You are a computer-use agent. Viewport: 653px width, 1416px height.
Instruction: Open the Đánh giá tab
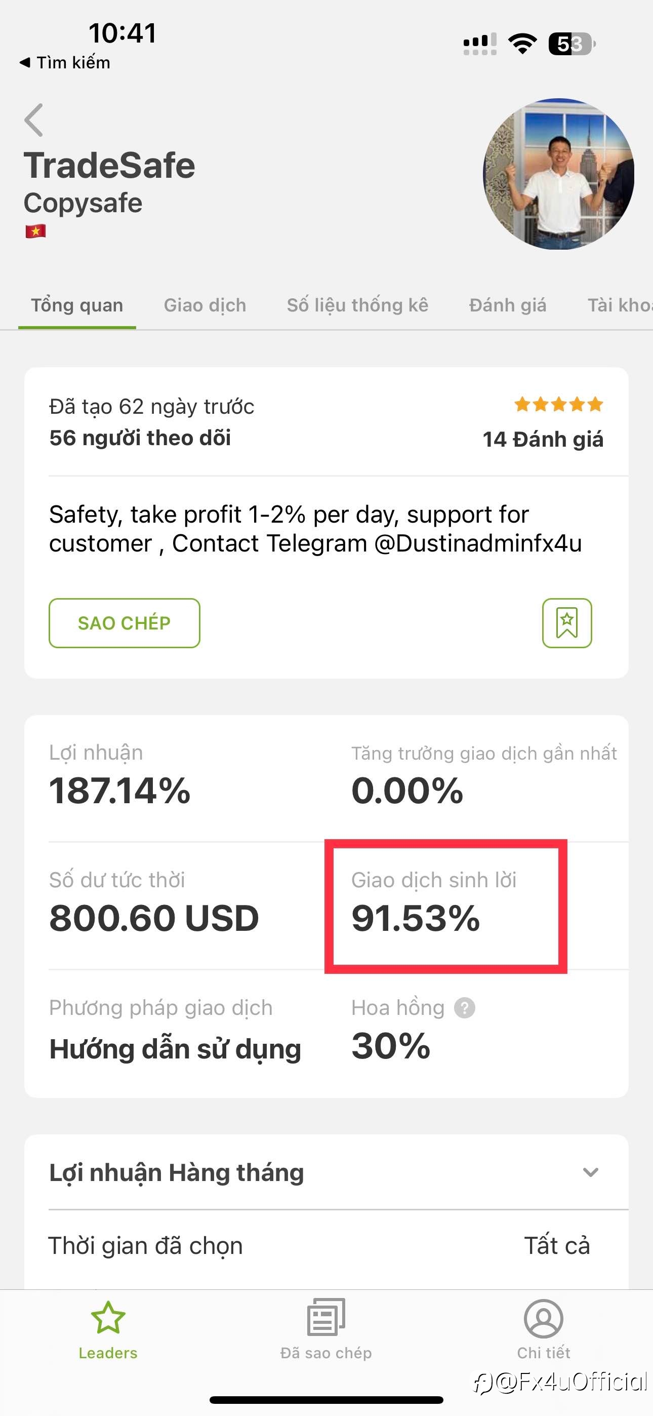[507, 305]
